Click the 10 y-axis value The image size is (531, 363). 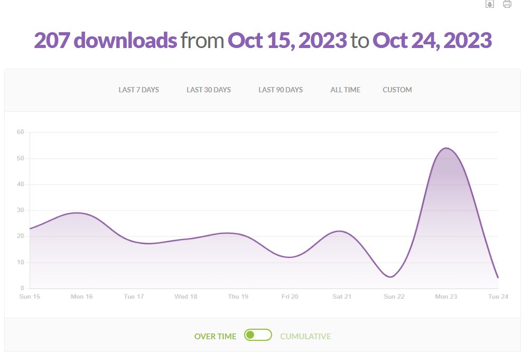(20, 262)
